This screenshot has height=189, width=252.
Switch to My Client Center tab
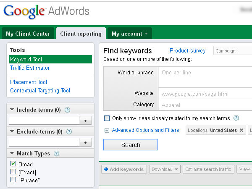tap(28, 34)
